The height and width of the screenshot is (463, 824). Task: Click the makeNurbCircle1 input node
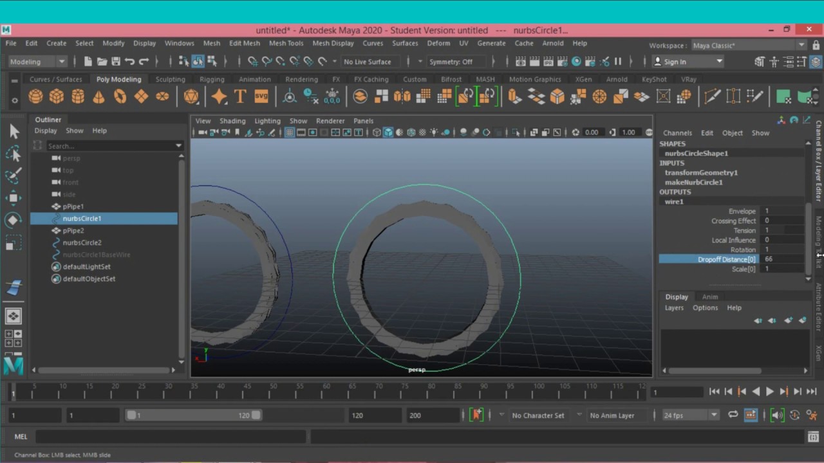point(693,182)
